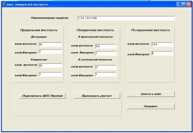The width and height of the screenshot is (193, 133).
Task: Click frontal plane Ilizarov coefficient field
Action: [106, 53]
